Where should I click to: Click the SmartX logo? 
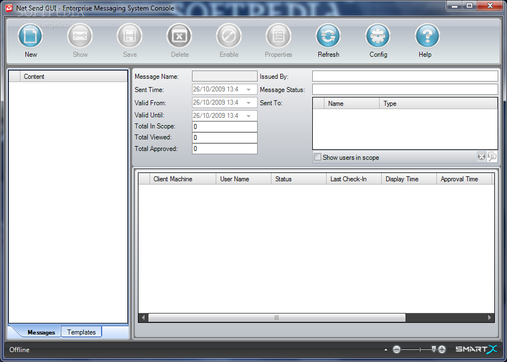(x=476, y=349)
